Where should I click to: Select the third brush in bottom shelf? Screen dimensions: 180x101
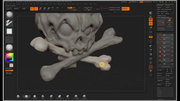coord(35,97)
